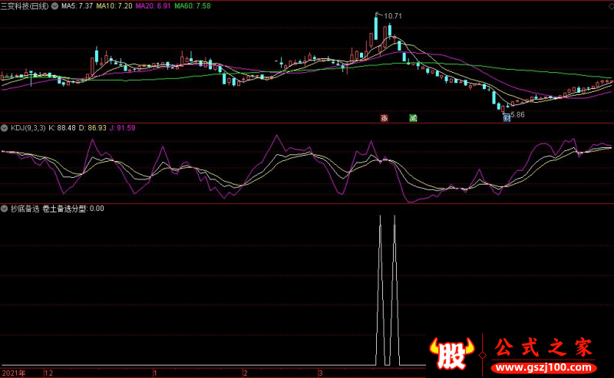
Task: Click the blue 财 financial marker icon
Action: pos(507,118)
